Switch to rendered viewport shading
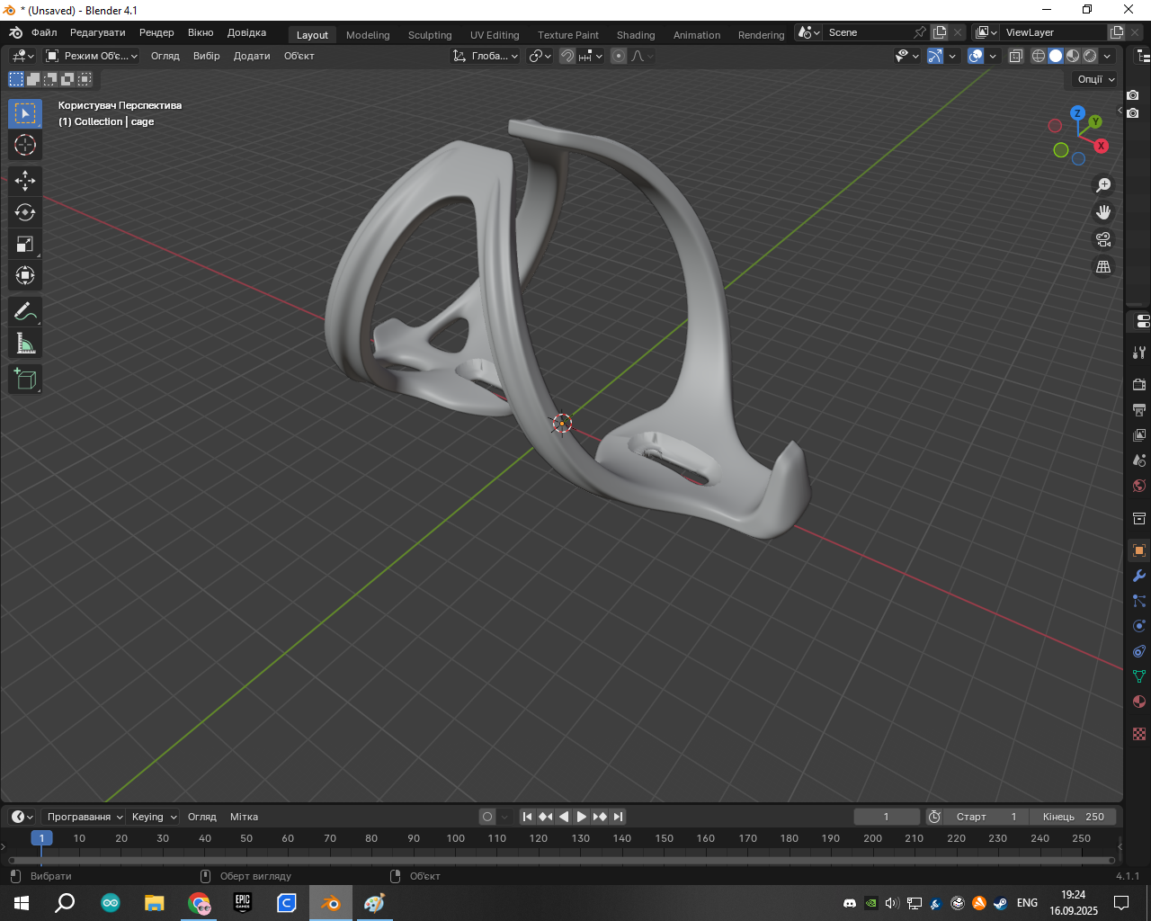This screenshot has width=1151, height=921. [1090, 56]
